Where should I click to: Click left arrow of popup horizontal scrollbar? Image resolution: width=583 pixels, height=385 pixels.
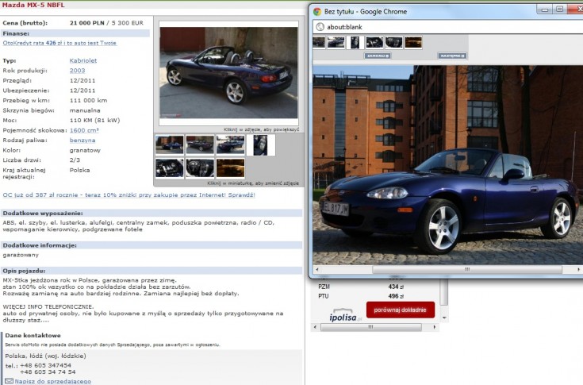(x=317, y=269)
